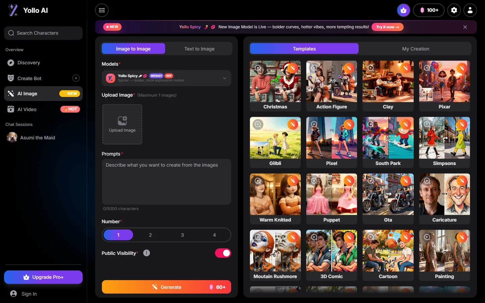Screen dimensions: 485x303
Task: Click the magnifier icon on Gilbli template
Action: coord(258,124)
